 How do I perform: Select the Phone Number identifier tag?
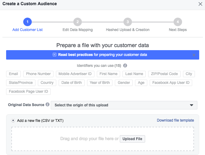[38, 74]
